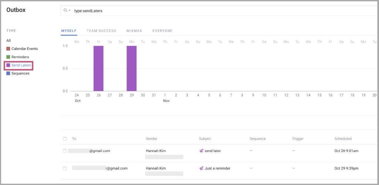Click the green Reminders square icon
The image size is (379, 185).
coord(8,57)
